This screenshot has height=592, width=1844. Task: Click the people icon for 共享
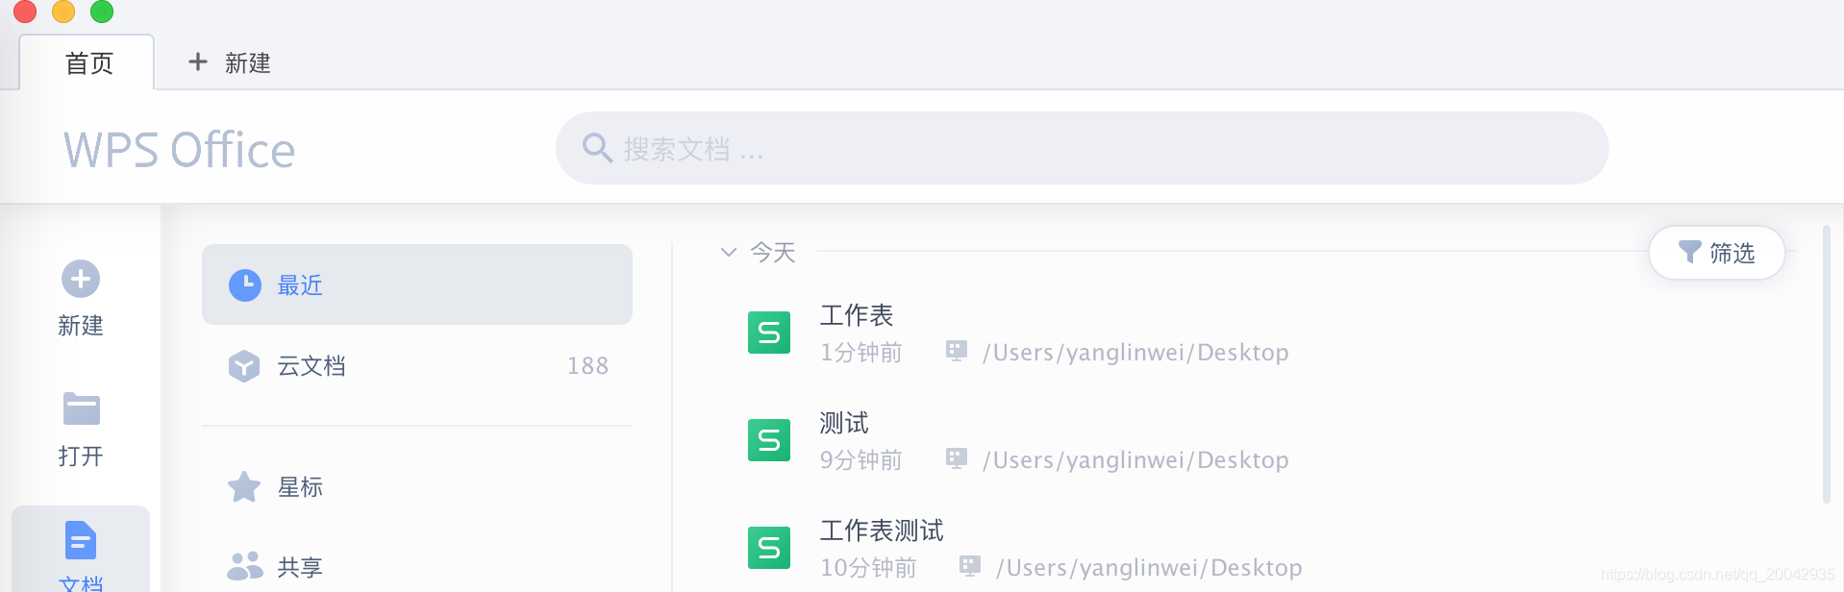tap(245, 566)
